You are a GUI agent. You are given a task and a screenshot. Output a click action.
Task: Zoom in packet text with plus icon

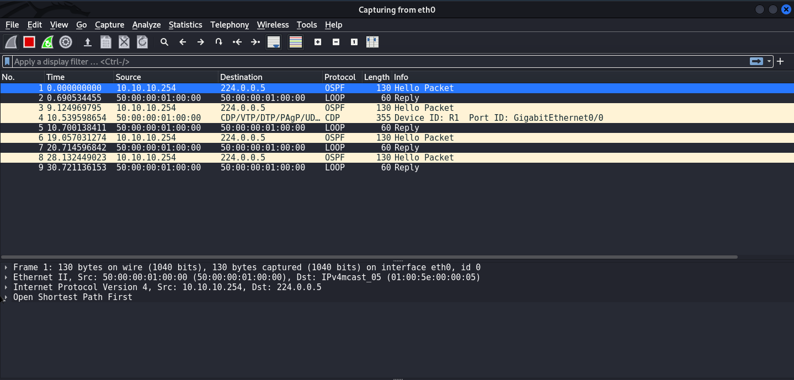coord(318,42)
